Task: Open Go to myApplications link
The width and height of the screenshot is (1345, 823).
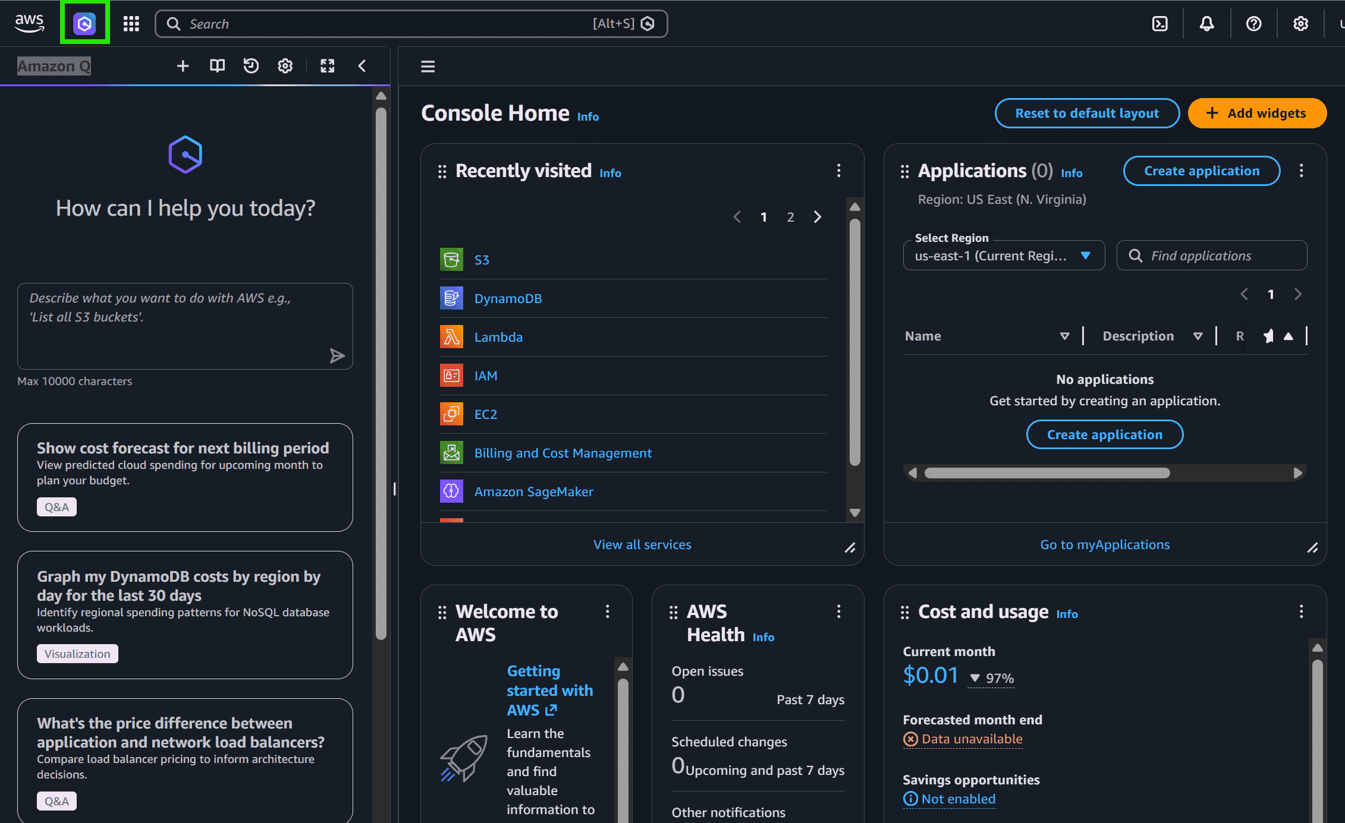Action: pos(1105,544)
